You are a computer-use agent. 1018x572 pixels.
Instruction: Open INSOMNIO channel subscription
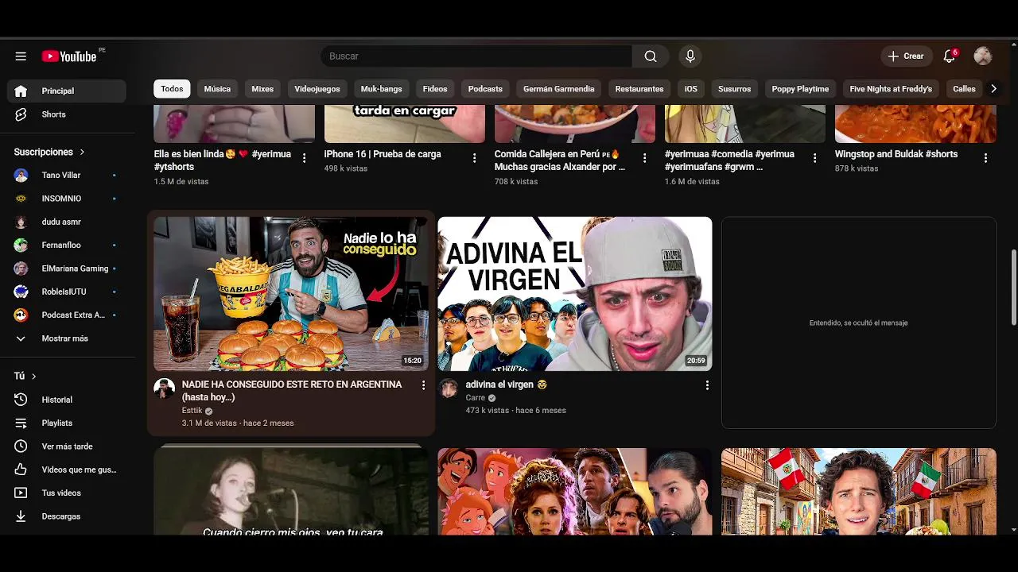click(x=67, y=199)
